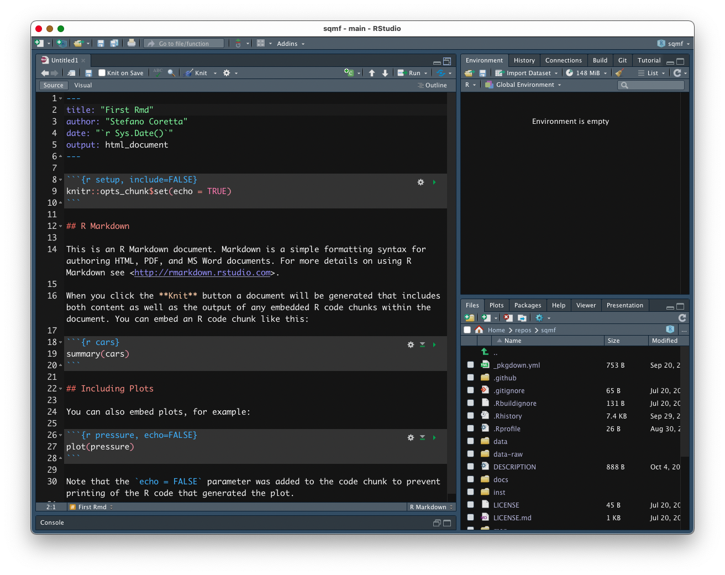Switch editor to Visual mode
The width and height of the screenshot is (725, 575).
point(83,85)
